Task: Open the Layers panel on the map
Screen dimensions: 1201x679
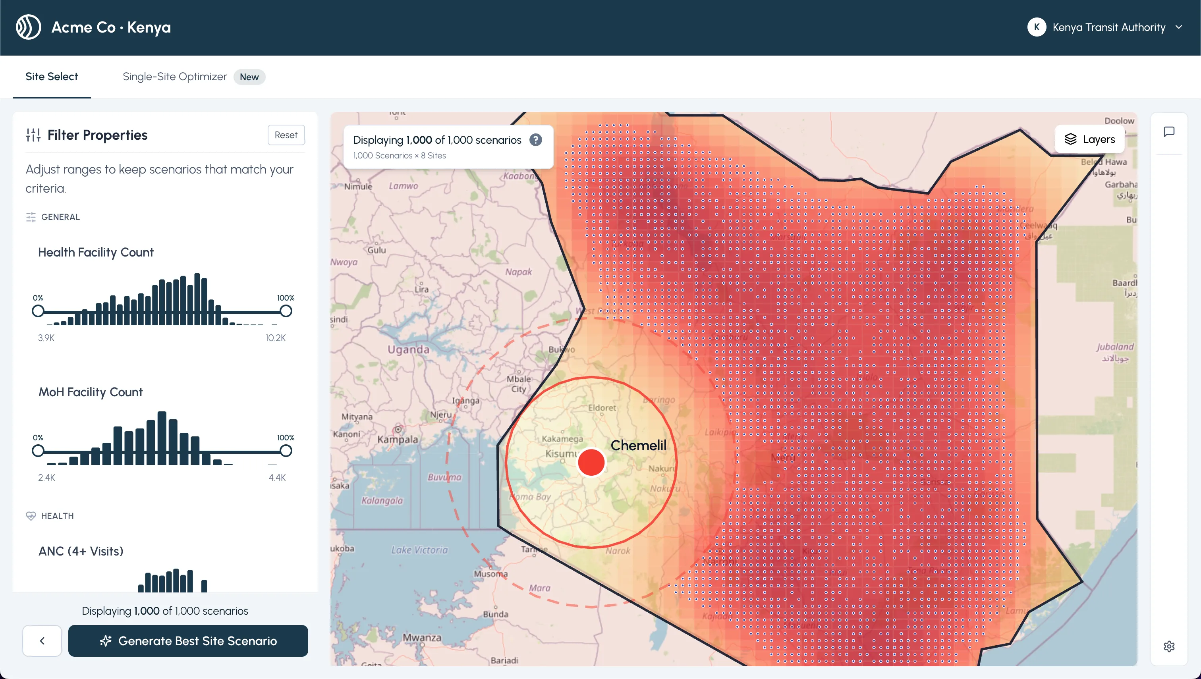Action: pyautogui.click(x=1089, y=139)
